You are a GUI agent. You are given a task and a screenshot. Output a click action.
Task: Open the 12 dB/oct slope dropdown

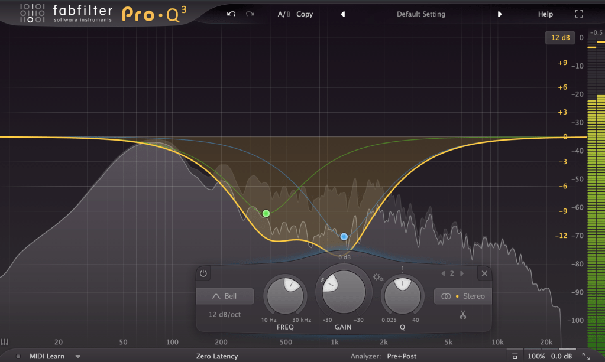(x=225, y=315)
